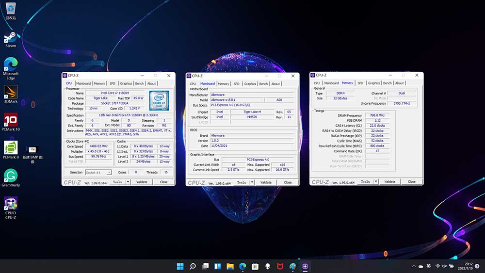
Task: Open the About tab in the left CPU-Z window
Action: point(151,83)
